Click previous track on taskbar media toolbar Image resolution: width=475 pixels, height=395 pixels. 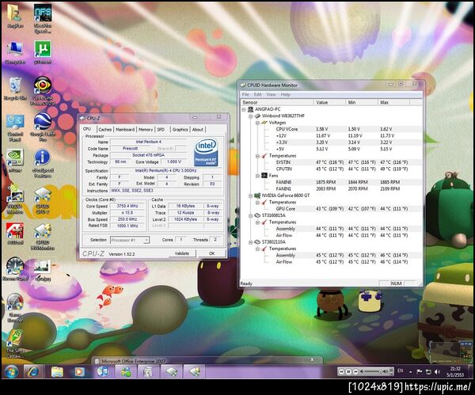pyautogui.click(x=341, y=371)
